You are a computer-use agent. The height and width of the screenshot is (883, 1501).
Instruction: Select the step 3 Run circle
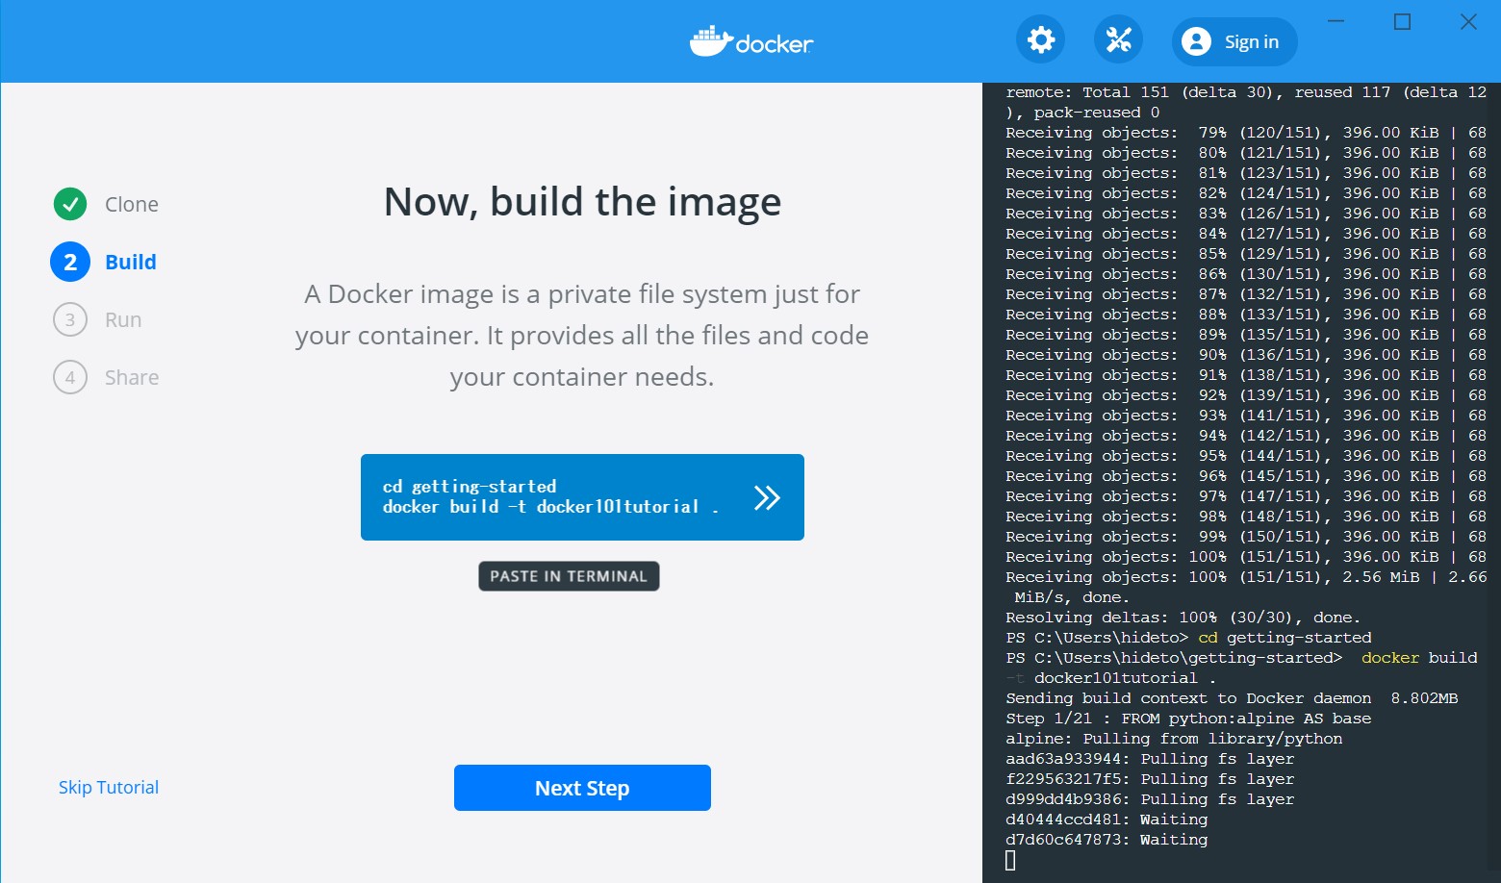click(x=70, y=319)
